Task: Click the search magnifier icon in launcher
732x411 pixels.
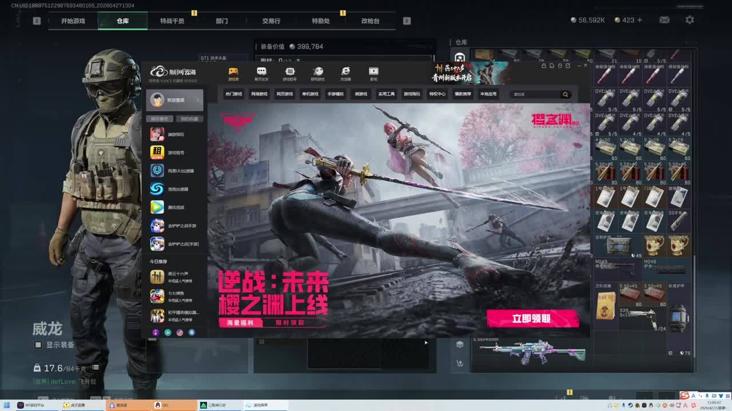Action: (565, 94)
